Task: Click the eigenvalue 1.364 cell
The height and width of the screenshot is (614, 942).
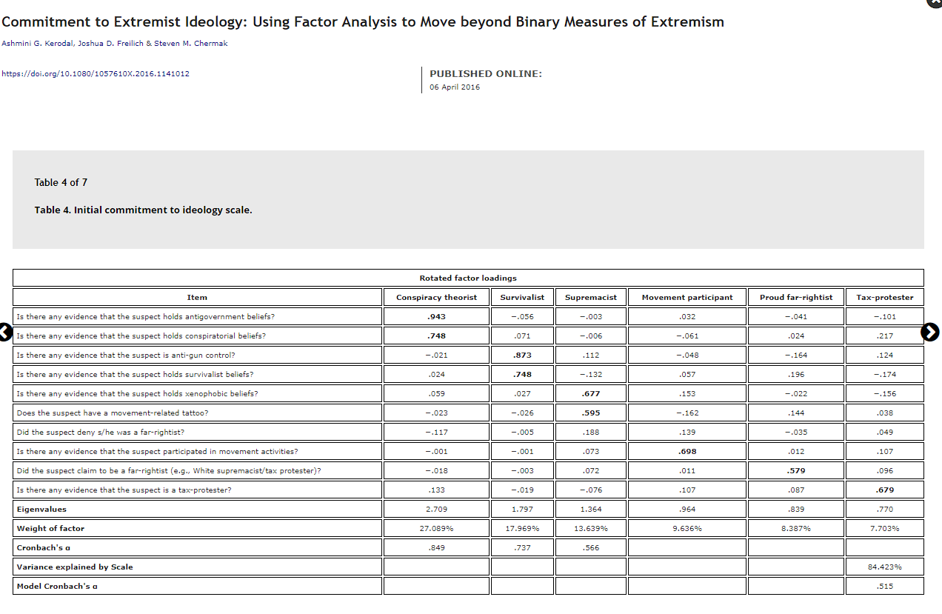Action: [x=591, y=509]
